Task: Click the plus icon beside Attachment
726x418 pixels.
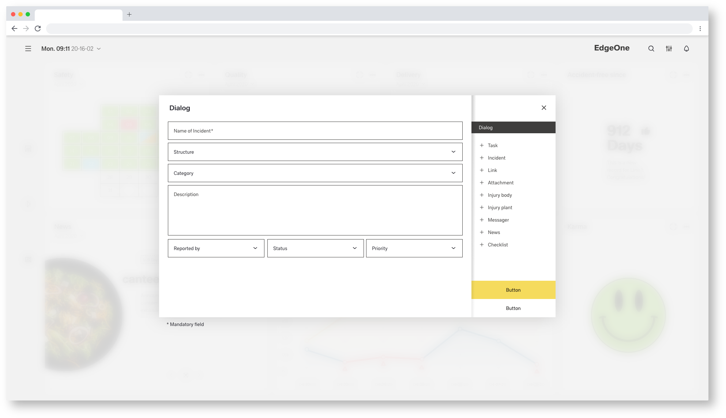Action: click(x=482, y=183)
